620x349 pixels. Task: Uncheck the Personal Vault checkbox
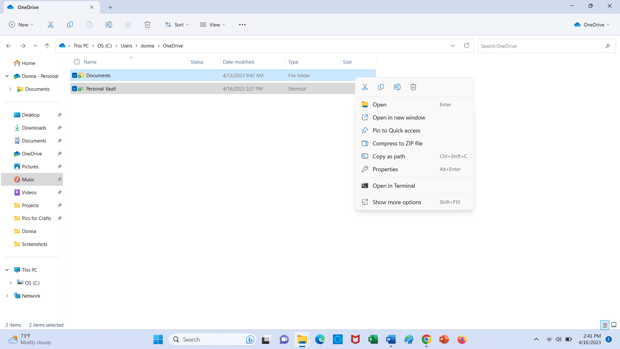click(x=75, y=89)
